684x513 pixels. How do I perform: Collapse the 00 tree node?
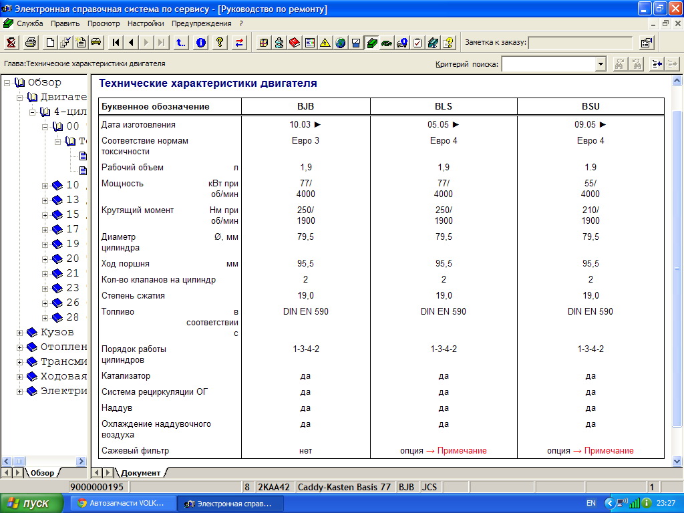click(x=45, y=127)
